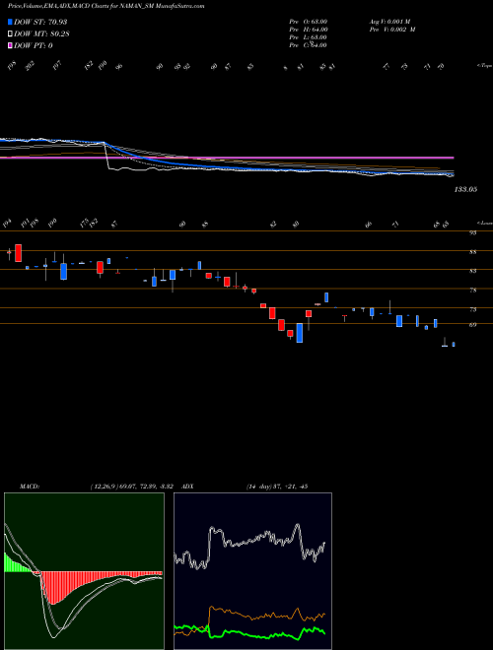Click the MACD (12,26,9) values text
Viewport: 493px width, 650px height.
point(134,487)
